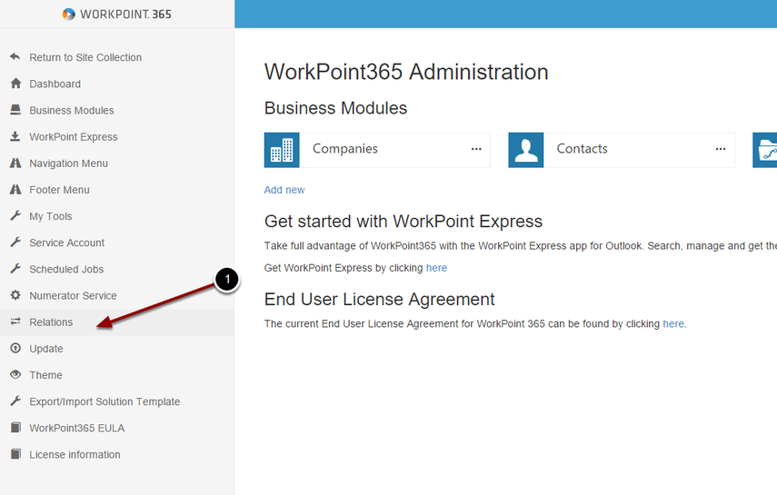
Task: Click 'here' link to get WorkPoint Express
Action: point(436,268)
